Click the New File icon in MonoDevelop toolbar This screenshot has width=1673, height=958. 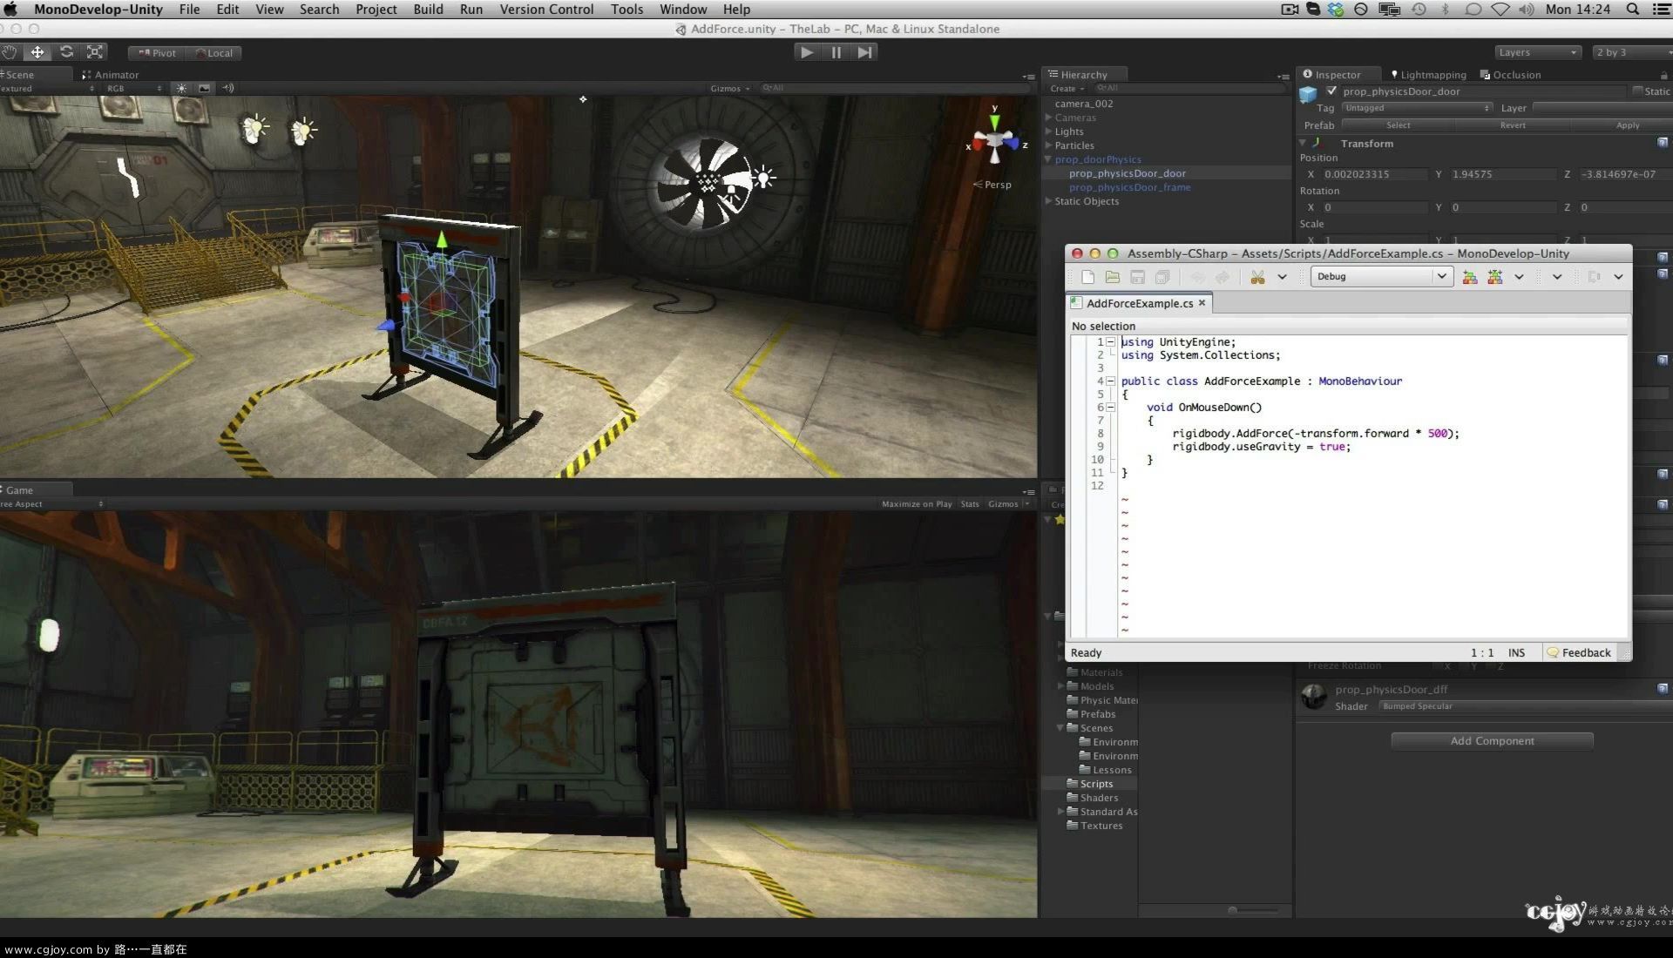click(x=1087, y=277)
